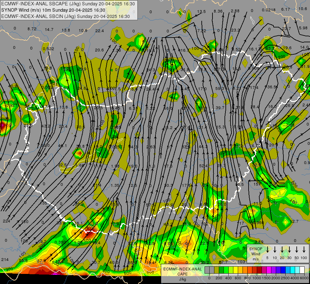Click the 5 m/s wind arrow in legend
Viewport: 310px width, 284px height.
pos(267,250)
